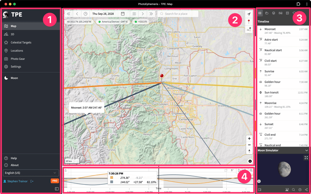Open the map attribution info icon
This screenshot has width=311, height=194.
(x=250, y=161)
